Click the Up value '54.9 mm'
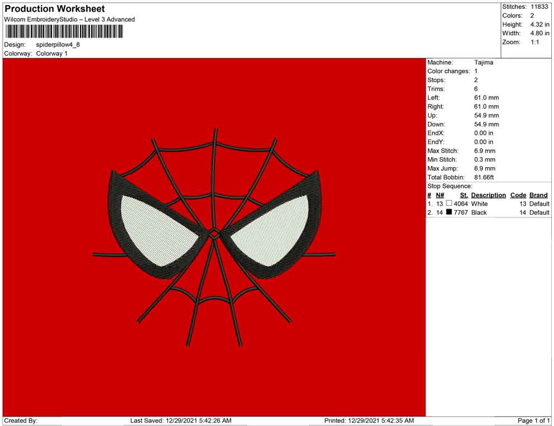The width and height of the screenshot is (554, 426). 486,115
